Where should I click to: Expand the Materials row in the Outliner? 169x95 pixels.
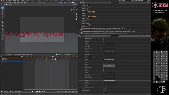coord(81,9)
